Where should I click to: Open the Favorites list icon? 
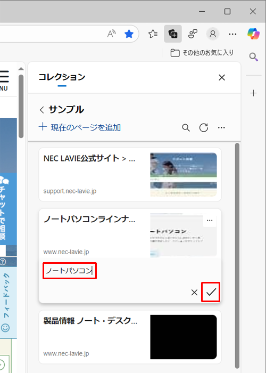pyautogui.click(x=153, y=34)
